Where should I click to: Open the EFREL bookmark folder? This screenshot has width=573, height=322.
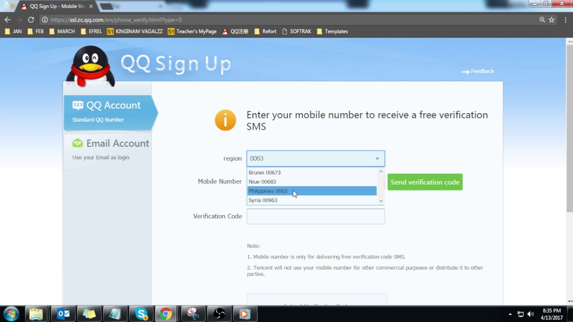(x=91, y=31)
